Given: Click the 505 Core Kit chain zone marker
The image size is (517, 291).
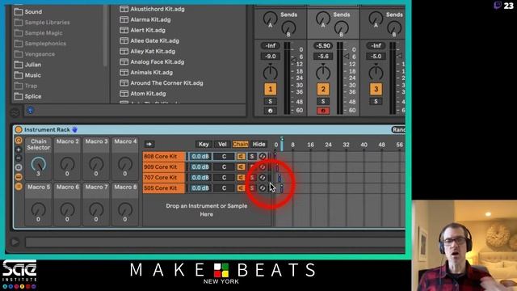Looking at the screenshot, I should (282, 188).
